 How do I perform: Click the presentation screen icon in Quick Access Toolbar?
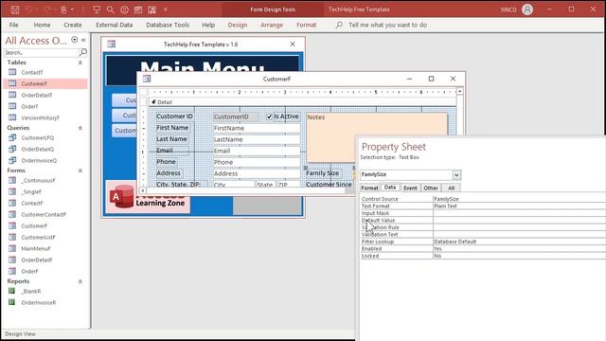[97, 9]
